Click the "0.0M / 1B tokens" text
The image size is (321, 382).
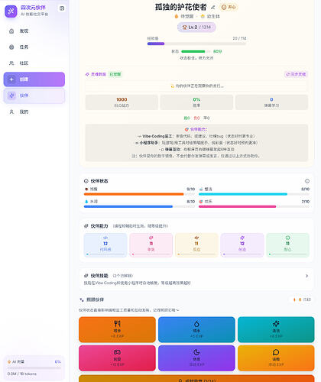click(x=22, y=374)
